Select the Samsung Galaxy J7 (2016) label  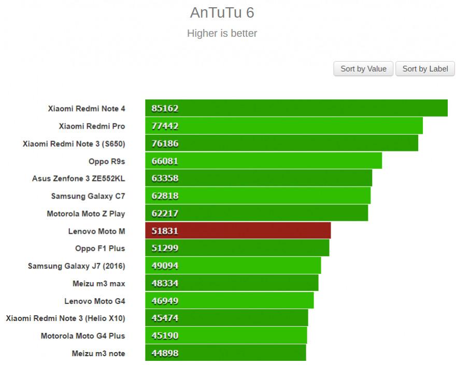77,266
